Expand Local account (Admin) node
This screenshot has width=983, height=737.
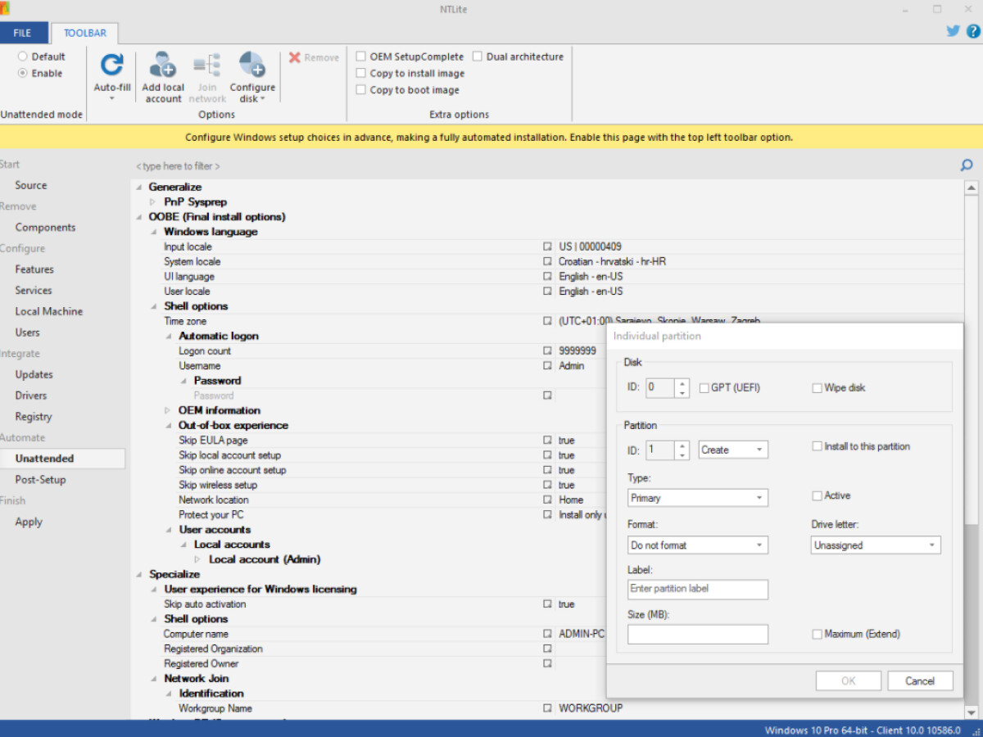[x=198, y=559]
